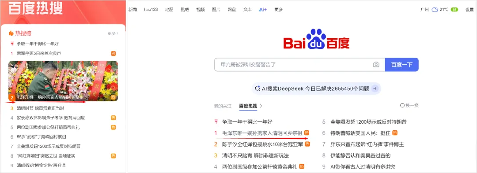
Task: Click the flame icon beside 热搜榜
Action: (11, 33)
